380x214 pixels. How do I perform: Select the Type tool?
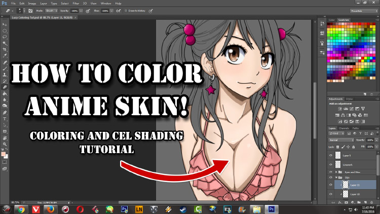point(5,119)
